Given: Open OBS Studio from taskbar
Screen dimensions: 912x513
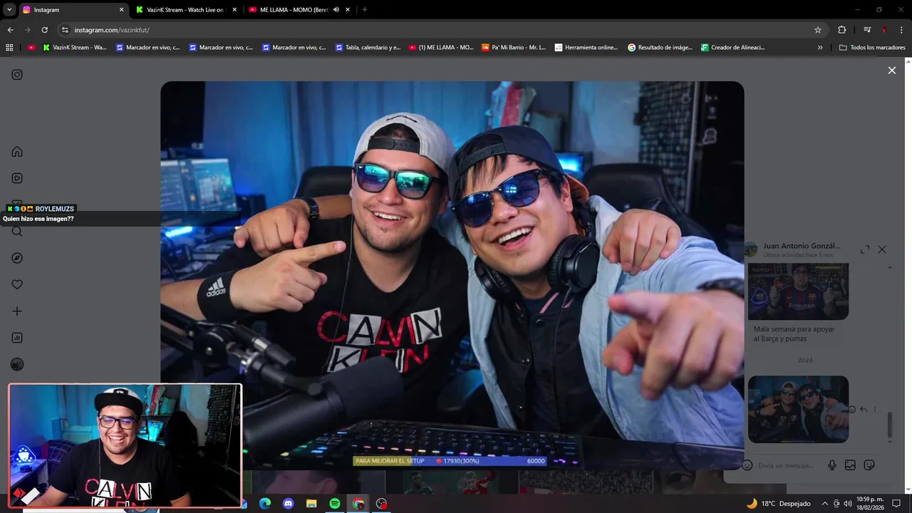Looking at the screenshot, I should click(381, 504).
